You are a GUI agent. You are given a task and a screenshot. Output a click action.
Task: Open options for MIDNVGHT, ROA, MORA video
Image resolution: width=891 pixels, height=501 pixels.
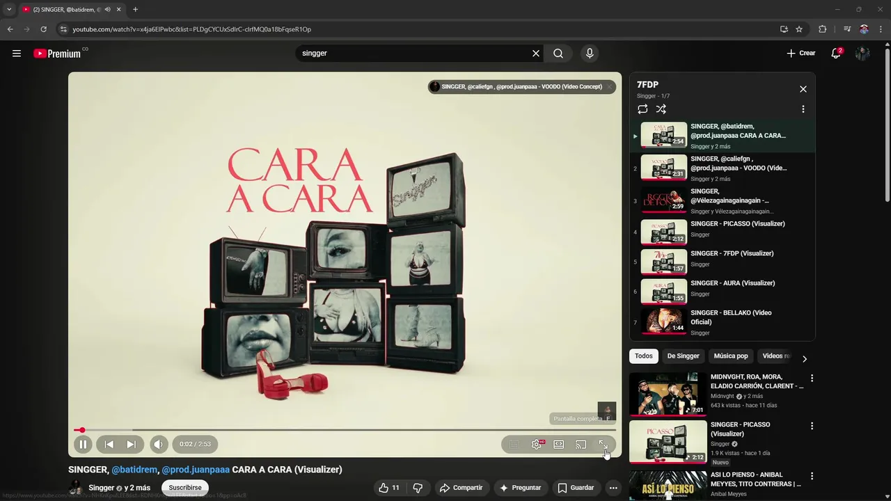coord(812,379)
